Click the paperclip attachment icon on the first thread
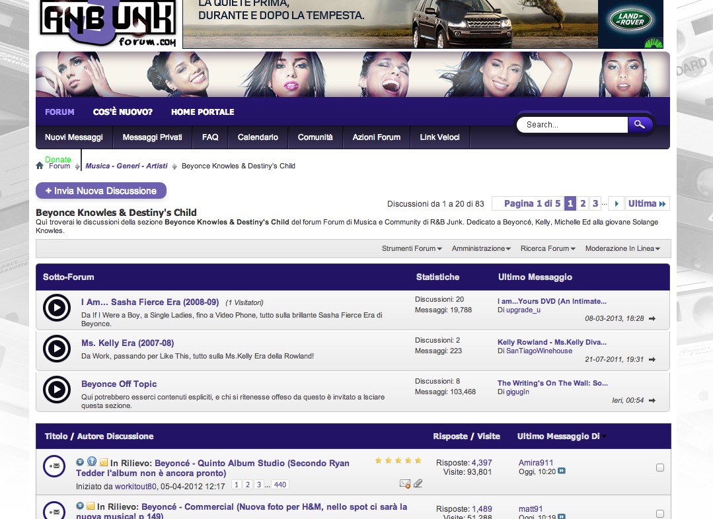Image resolution: width=713 pixels, height=519 pixels. [x=418, y=484]
